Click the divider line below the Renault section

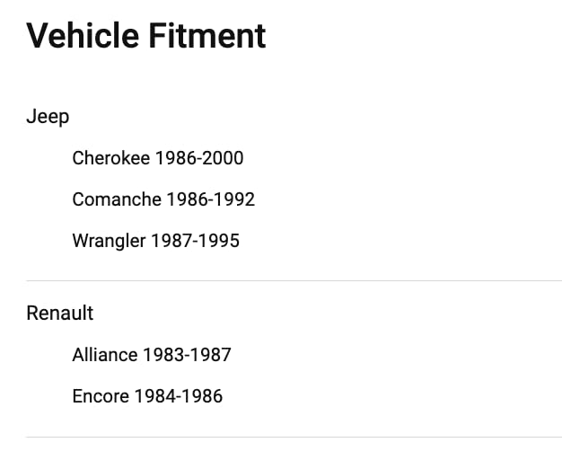pos(294,437)
